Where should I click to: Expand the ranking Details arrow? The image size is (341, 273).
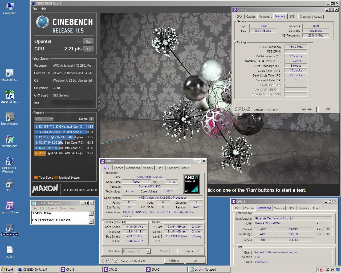91,119
